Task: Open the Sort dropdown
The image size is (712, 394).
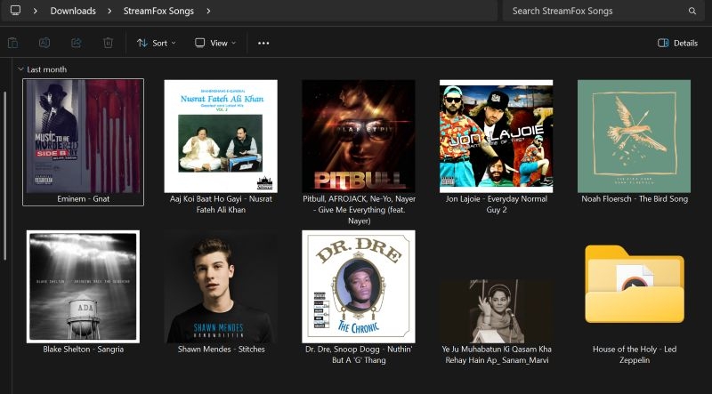Action: click(157, 43)
